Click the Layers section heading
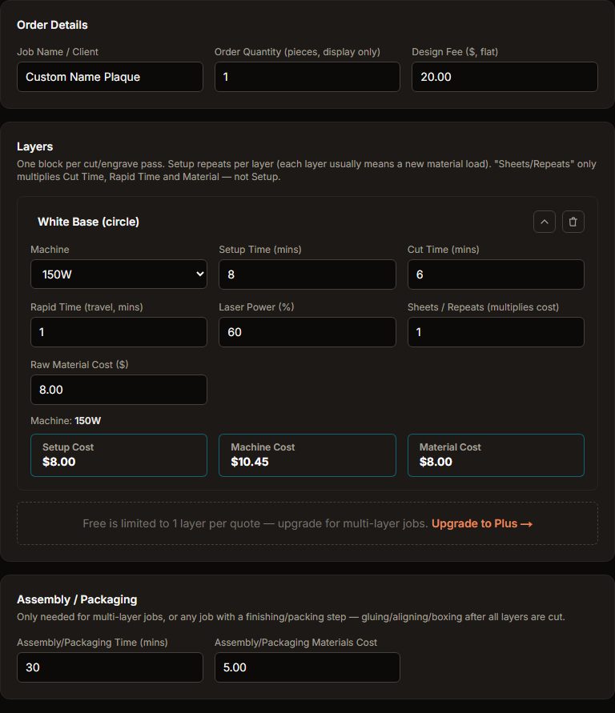Viewport: 615px width, 713px height. click(35, 146)
